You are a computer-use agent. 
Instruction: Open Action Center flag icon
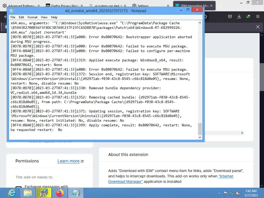click(225, 193)
